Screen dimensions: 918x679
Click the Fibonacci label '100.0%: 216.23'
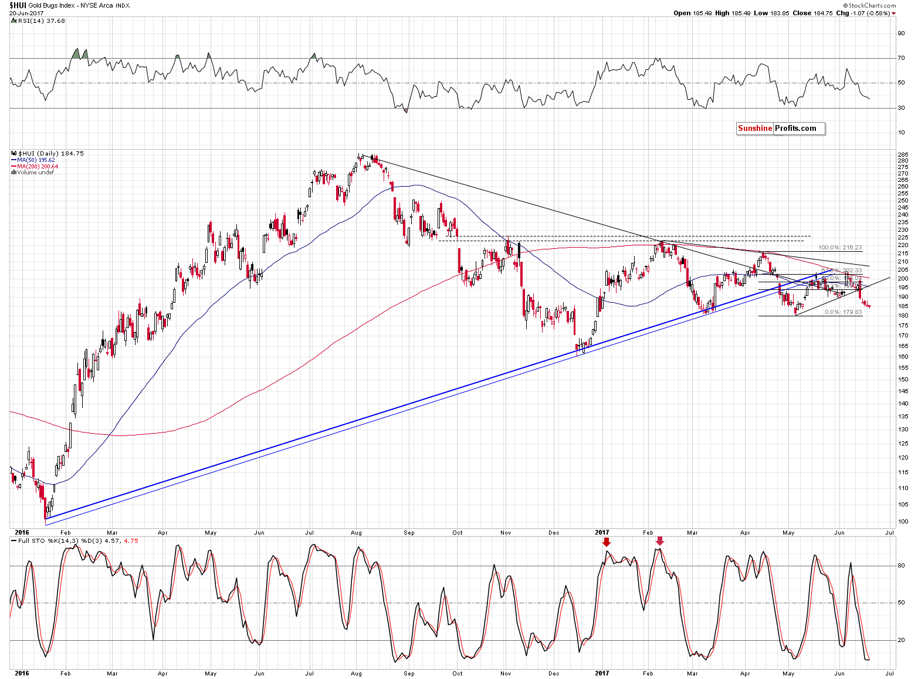pyautogui.click(x=840, y=248)
